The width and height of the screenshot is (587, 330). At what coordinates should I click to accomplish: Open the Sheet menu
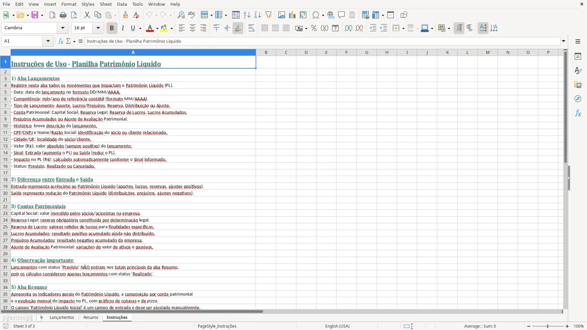tap(106, 4)
